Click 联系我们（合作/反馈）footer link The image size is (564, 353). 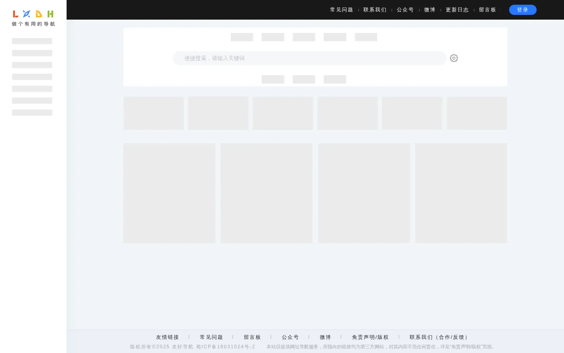point(439,337)
